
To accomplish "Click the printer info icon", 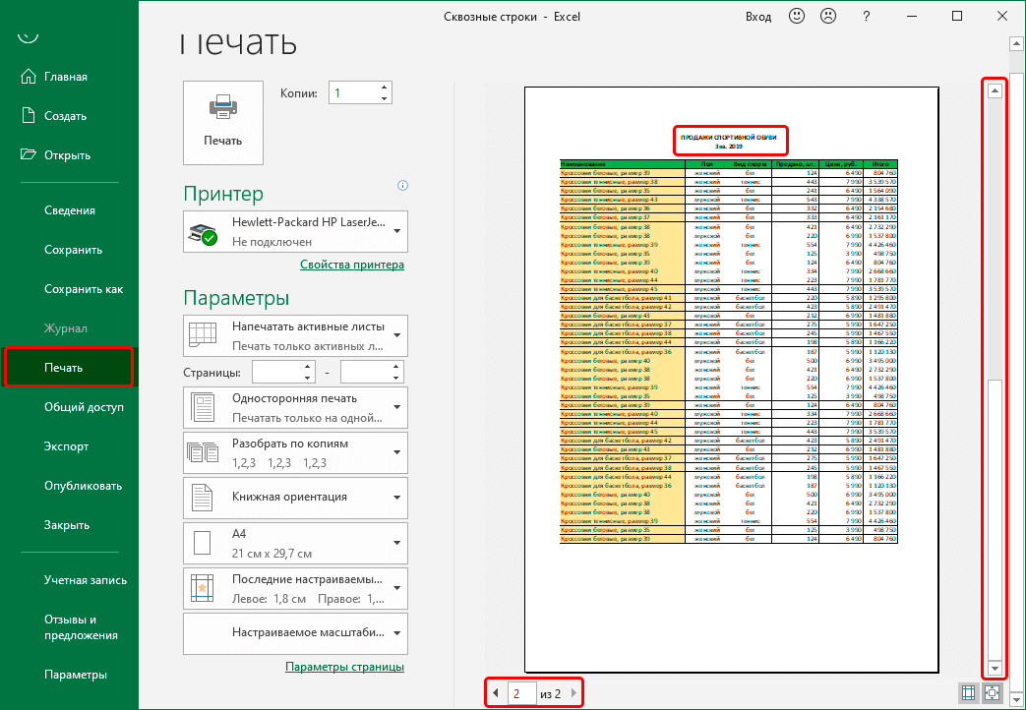I will point(403,185).
